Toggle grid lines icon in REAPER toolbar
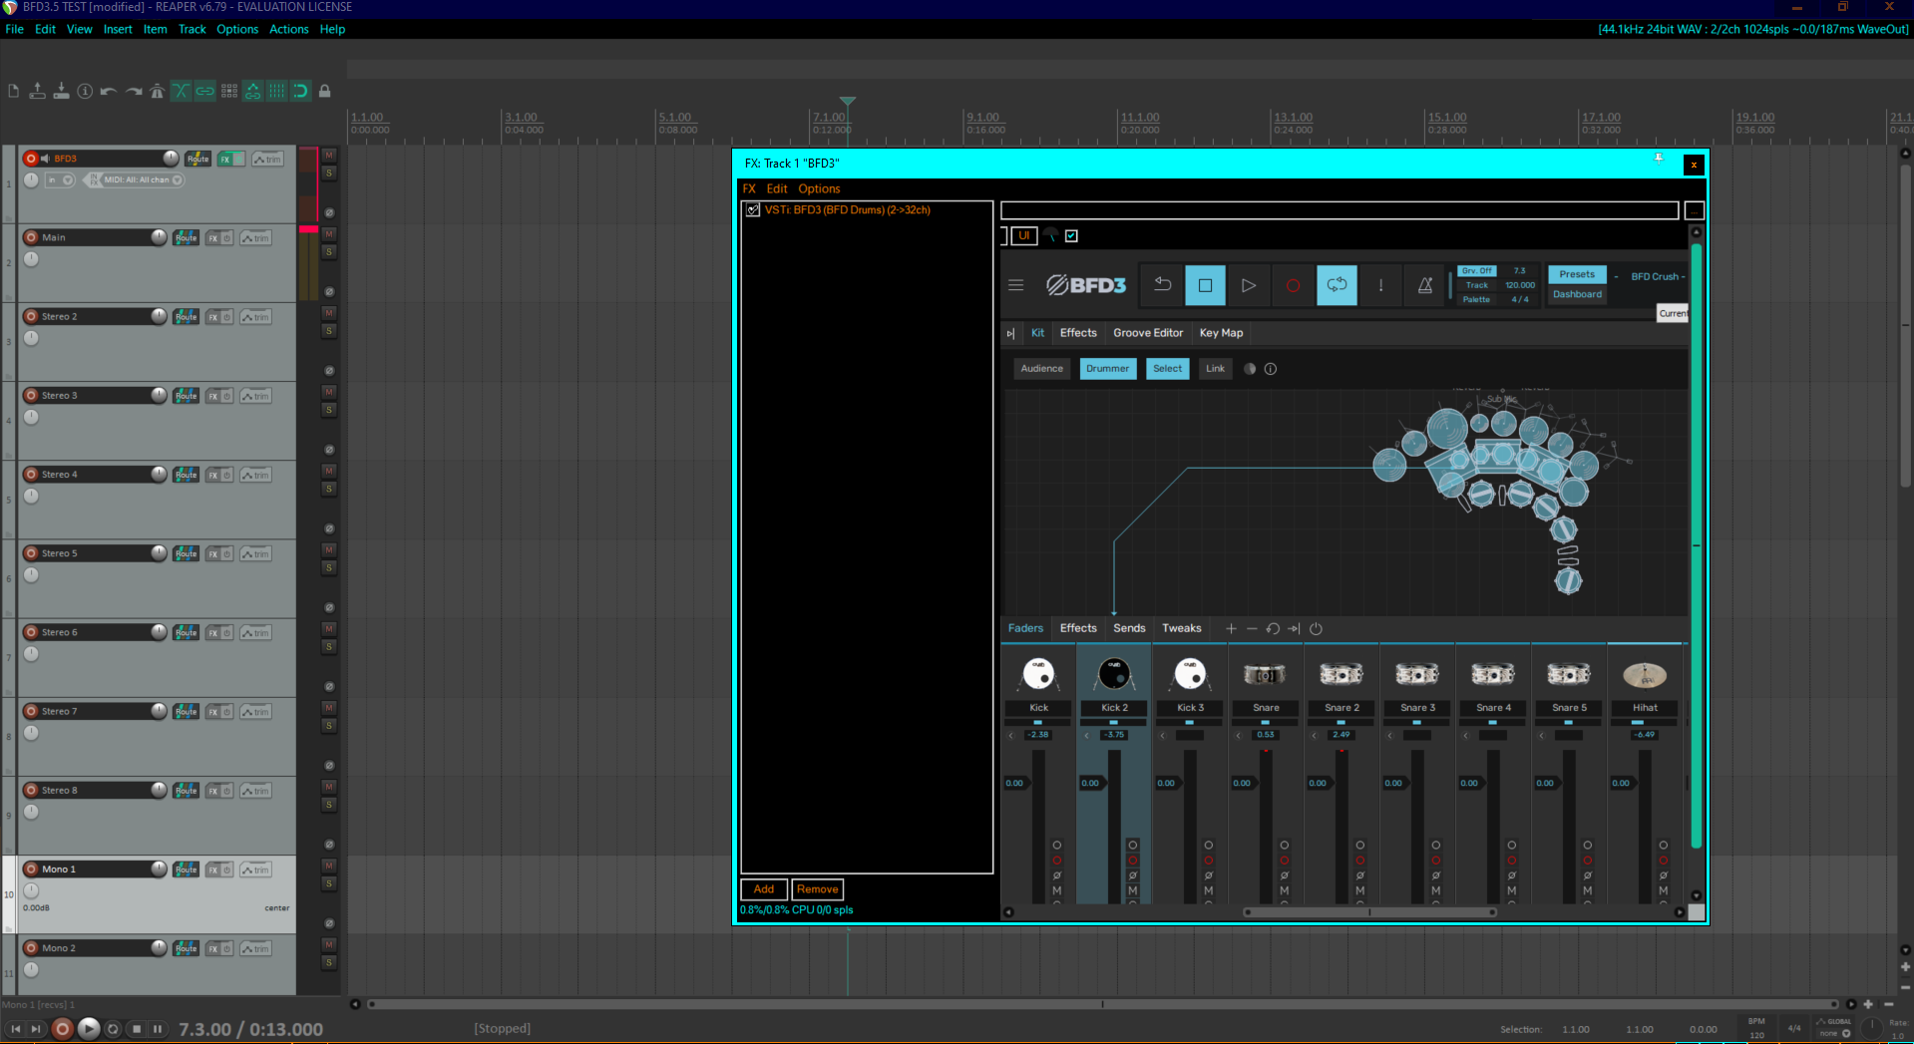 (277, 91)
